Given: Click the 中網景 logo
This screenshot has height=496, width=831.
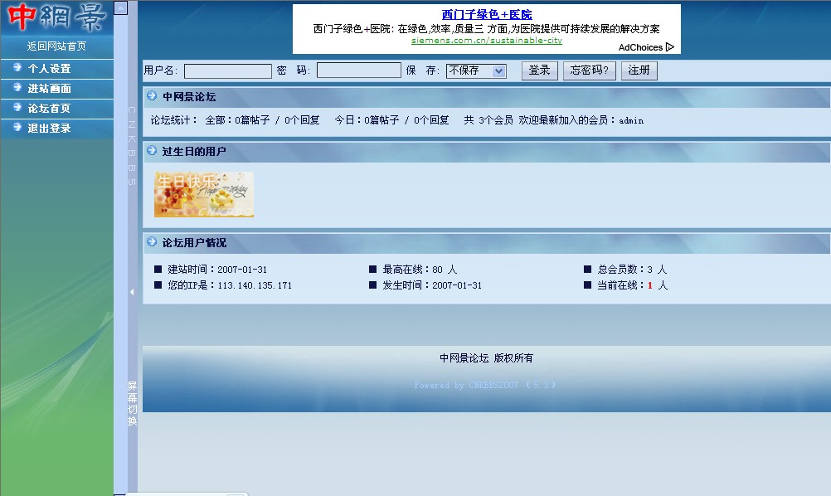Looking at the screenshot, I should [56, 17].
